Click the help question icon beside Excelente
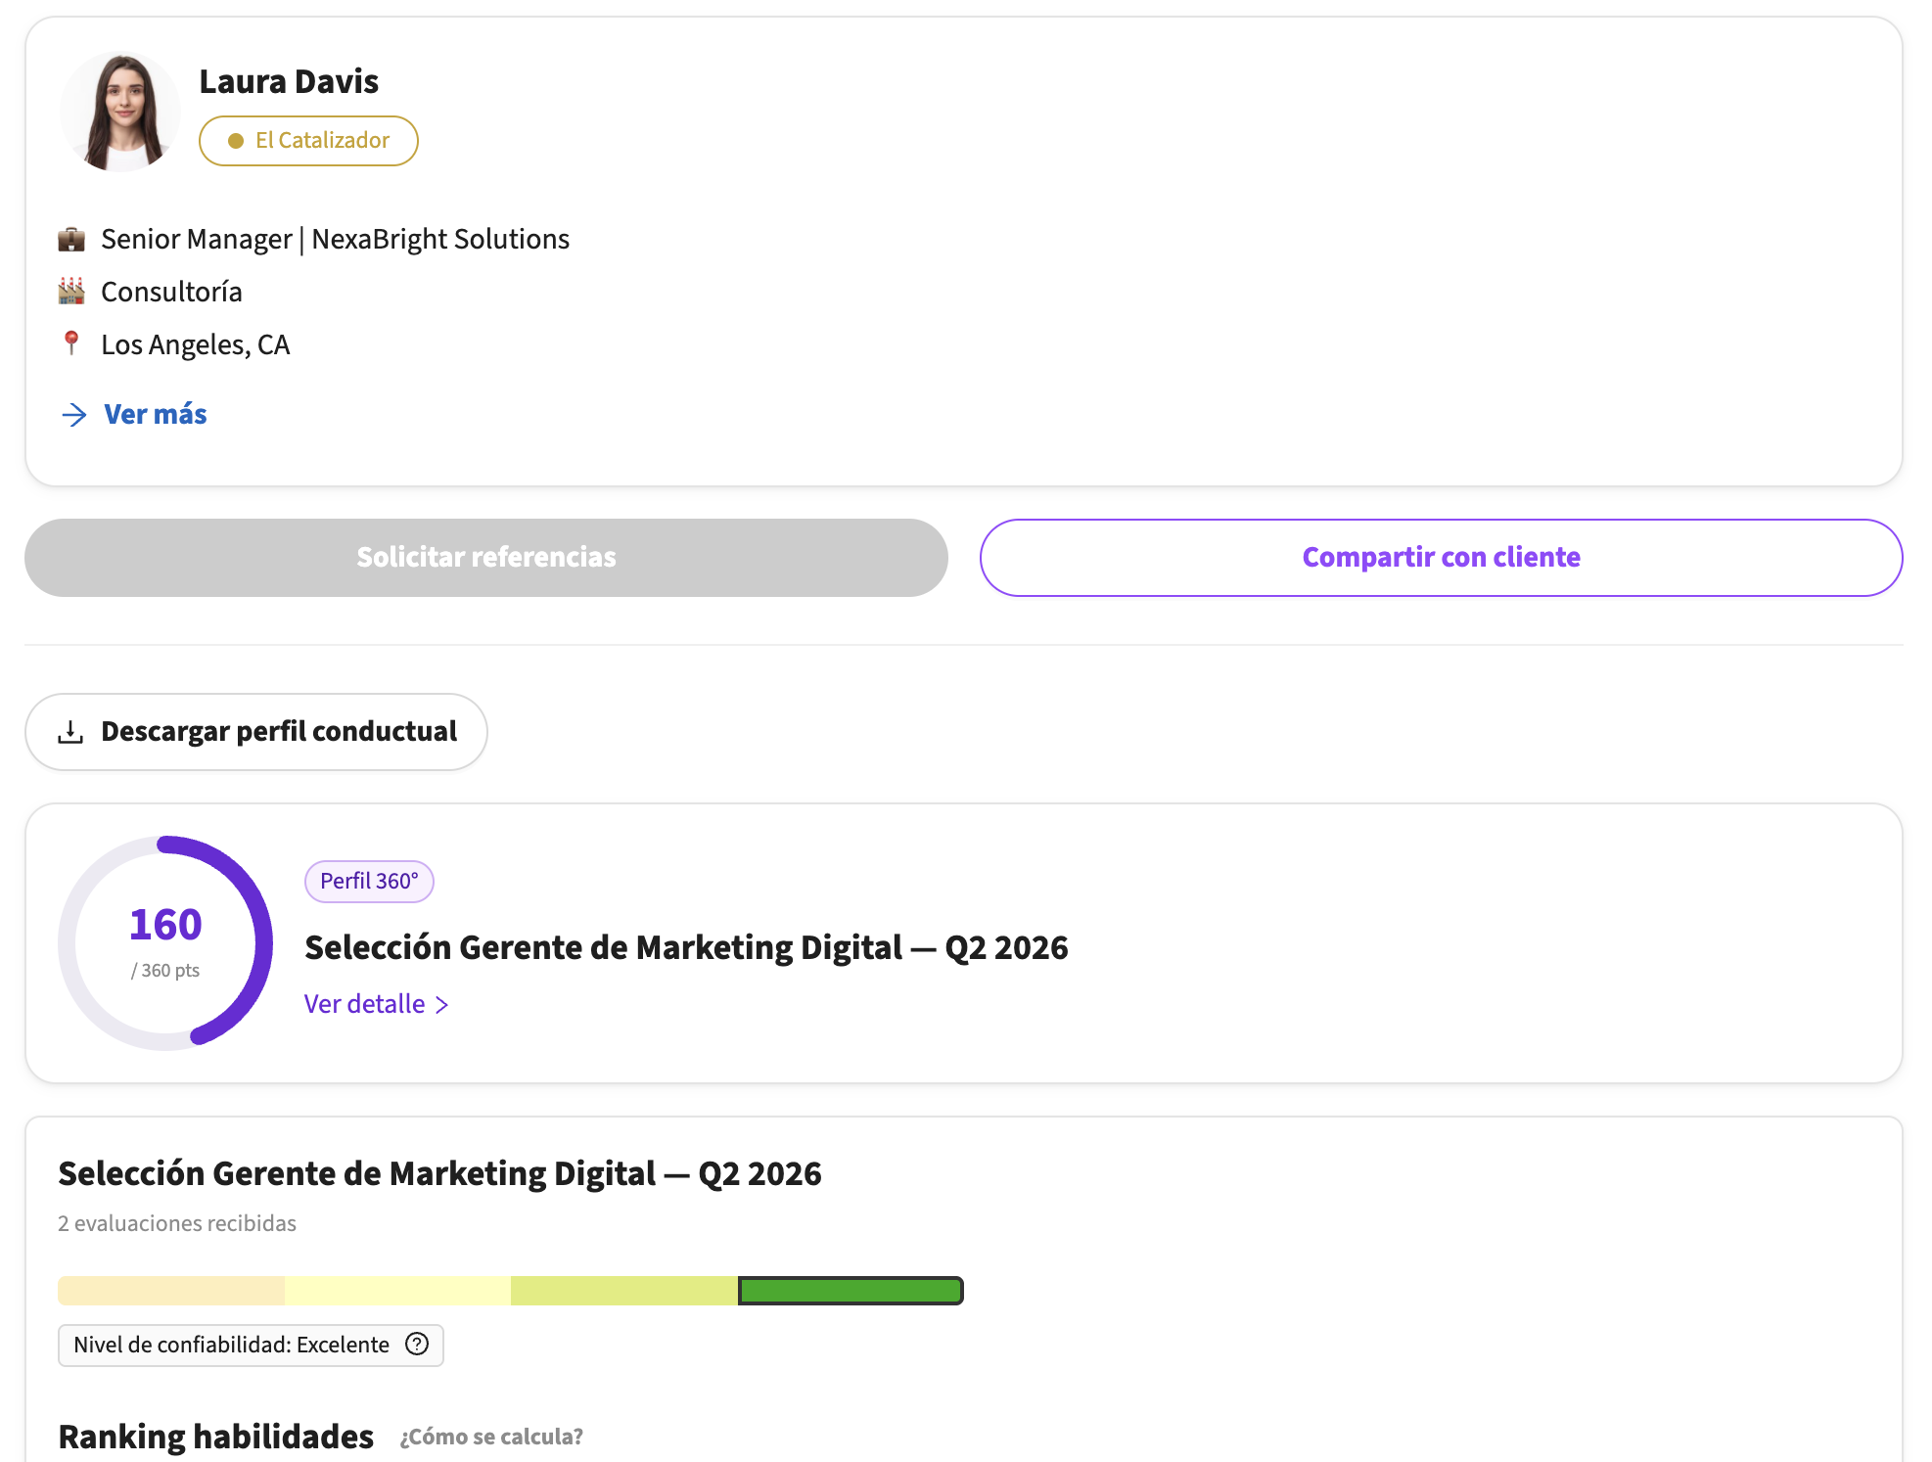1932x1462 pixels. coord(417,1345)
